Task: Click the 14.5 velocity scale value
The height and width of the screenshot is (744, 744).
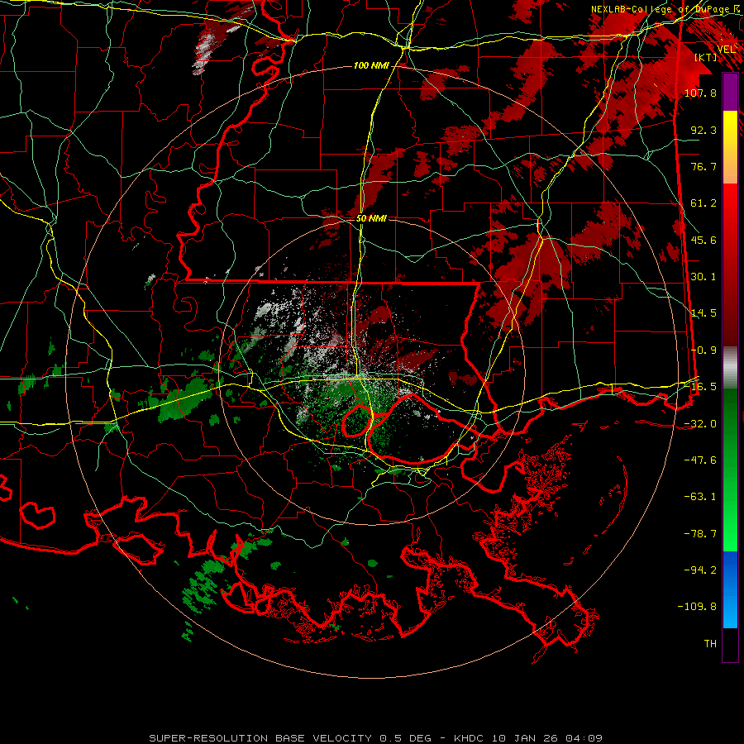Action: [x=703, y=313]
